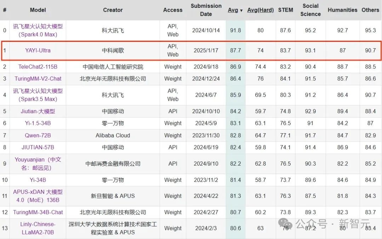Select creator 零一万物 in the Yi-1.5-34B row
Screen dimensions: 382x239
113,123
